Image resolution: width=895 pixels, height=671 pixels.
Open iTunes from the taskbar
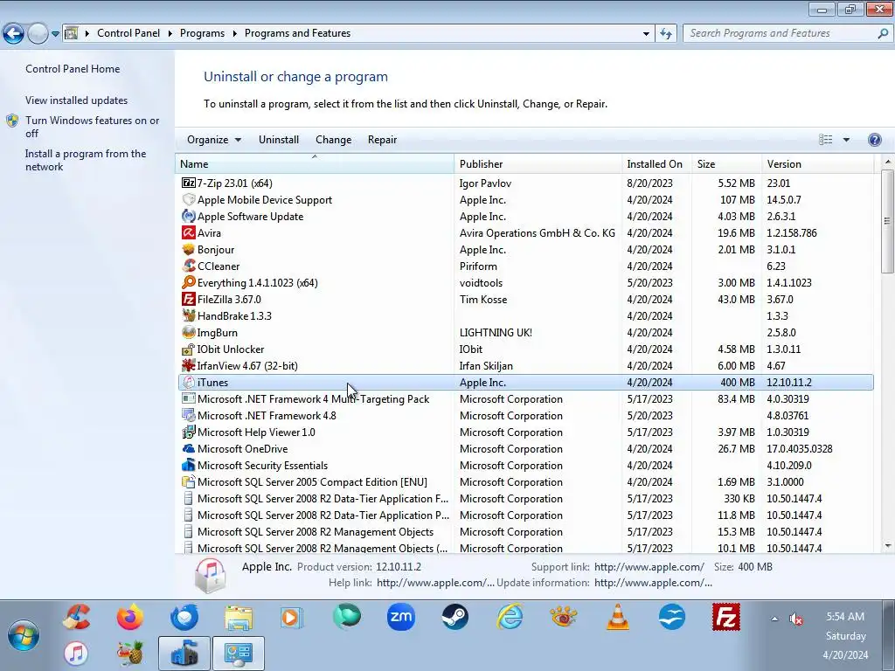(x=76, y=653)
